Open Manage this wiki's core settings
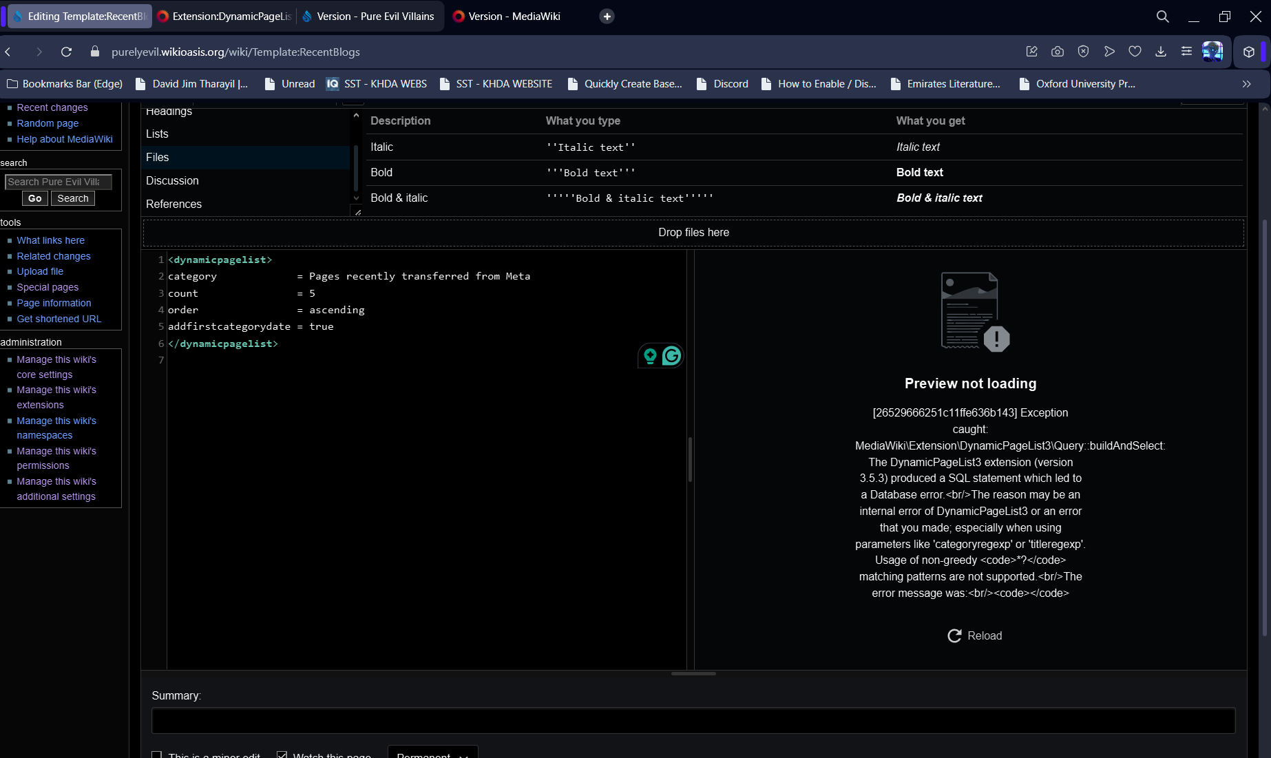This screenshot has width=1271, height=758. (x=56, y=368)
